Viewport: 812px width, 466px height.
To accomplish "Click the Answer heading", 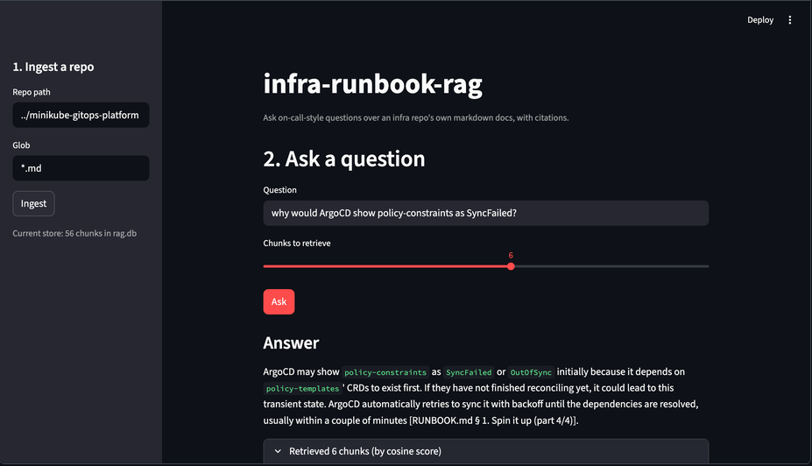I will [x=291, y=342].
